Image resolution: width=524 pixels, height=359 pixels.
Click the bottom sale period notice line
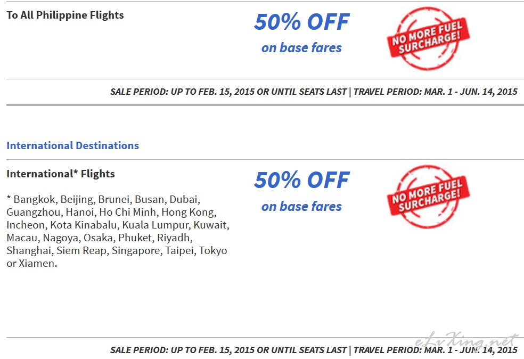click(x=314, y=350)
